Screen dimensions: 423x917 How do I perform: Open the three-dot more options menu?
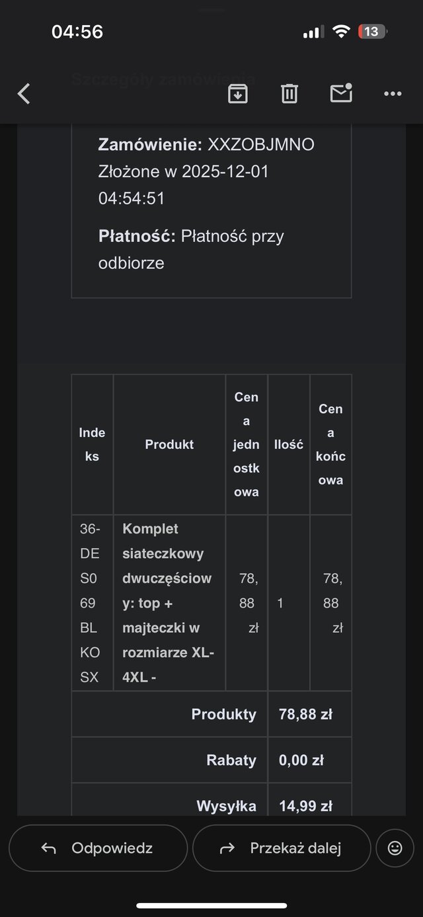point(393,94)
